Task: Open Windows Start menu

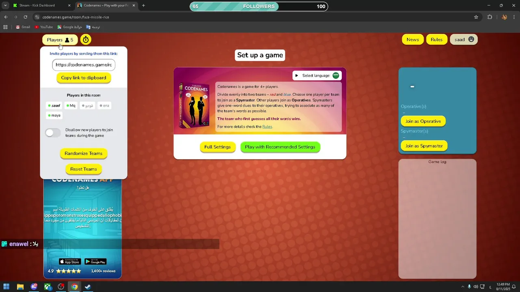Action: [x=6, y=287]
